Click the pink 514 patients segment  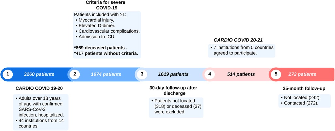pyautogui.click(x=240, y=74)
